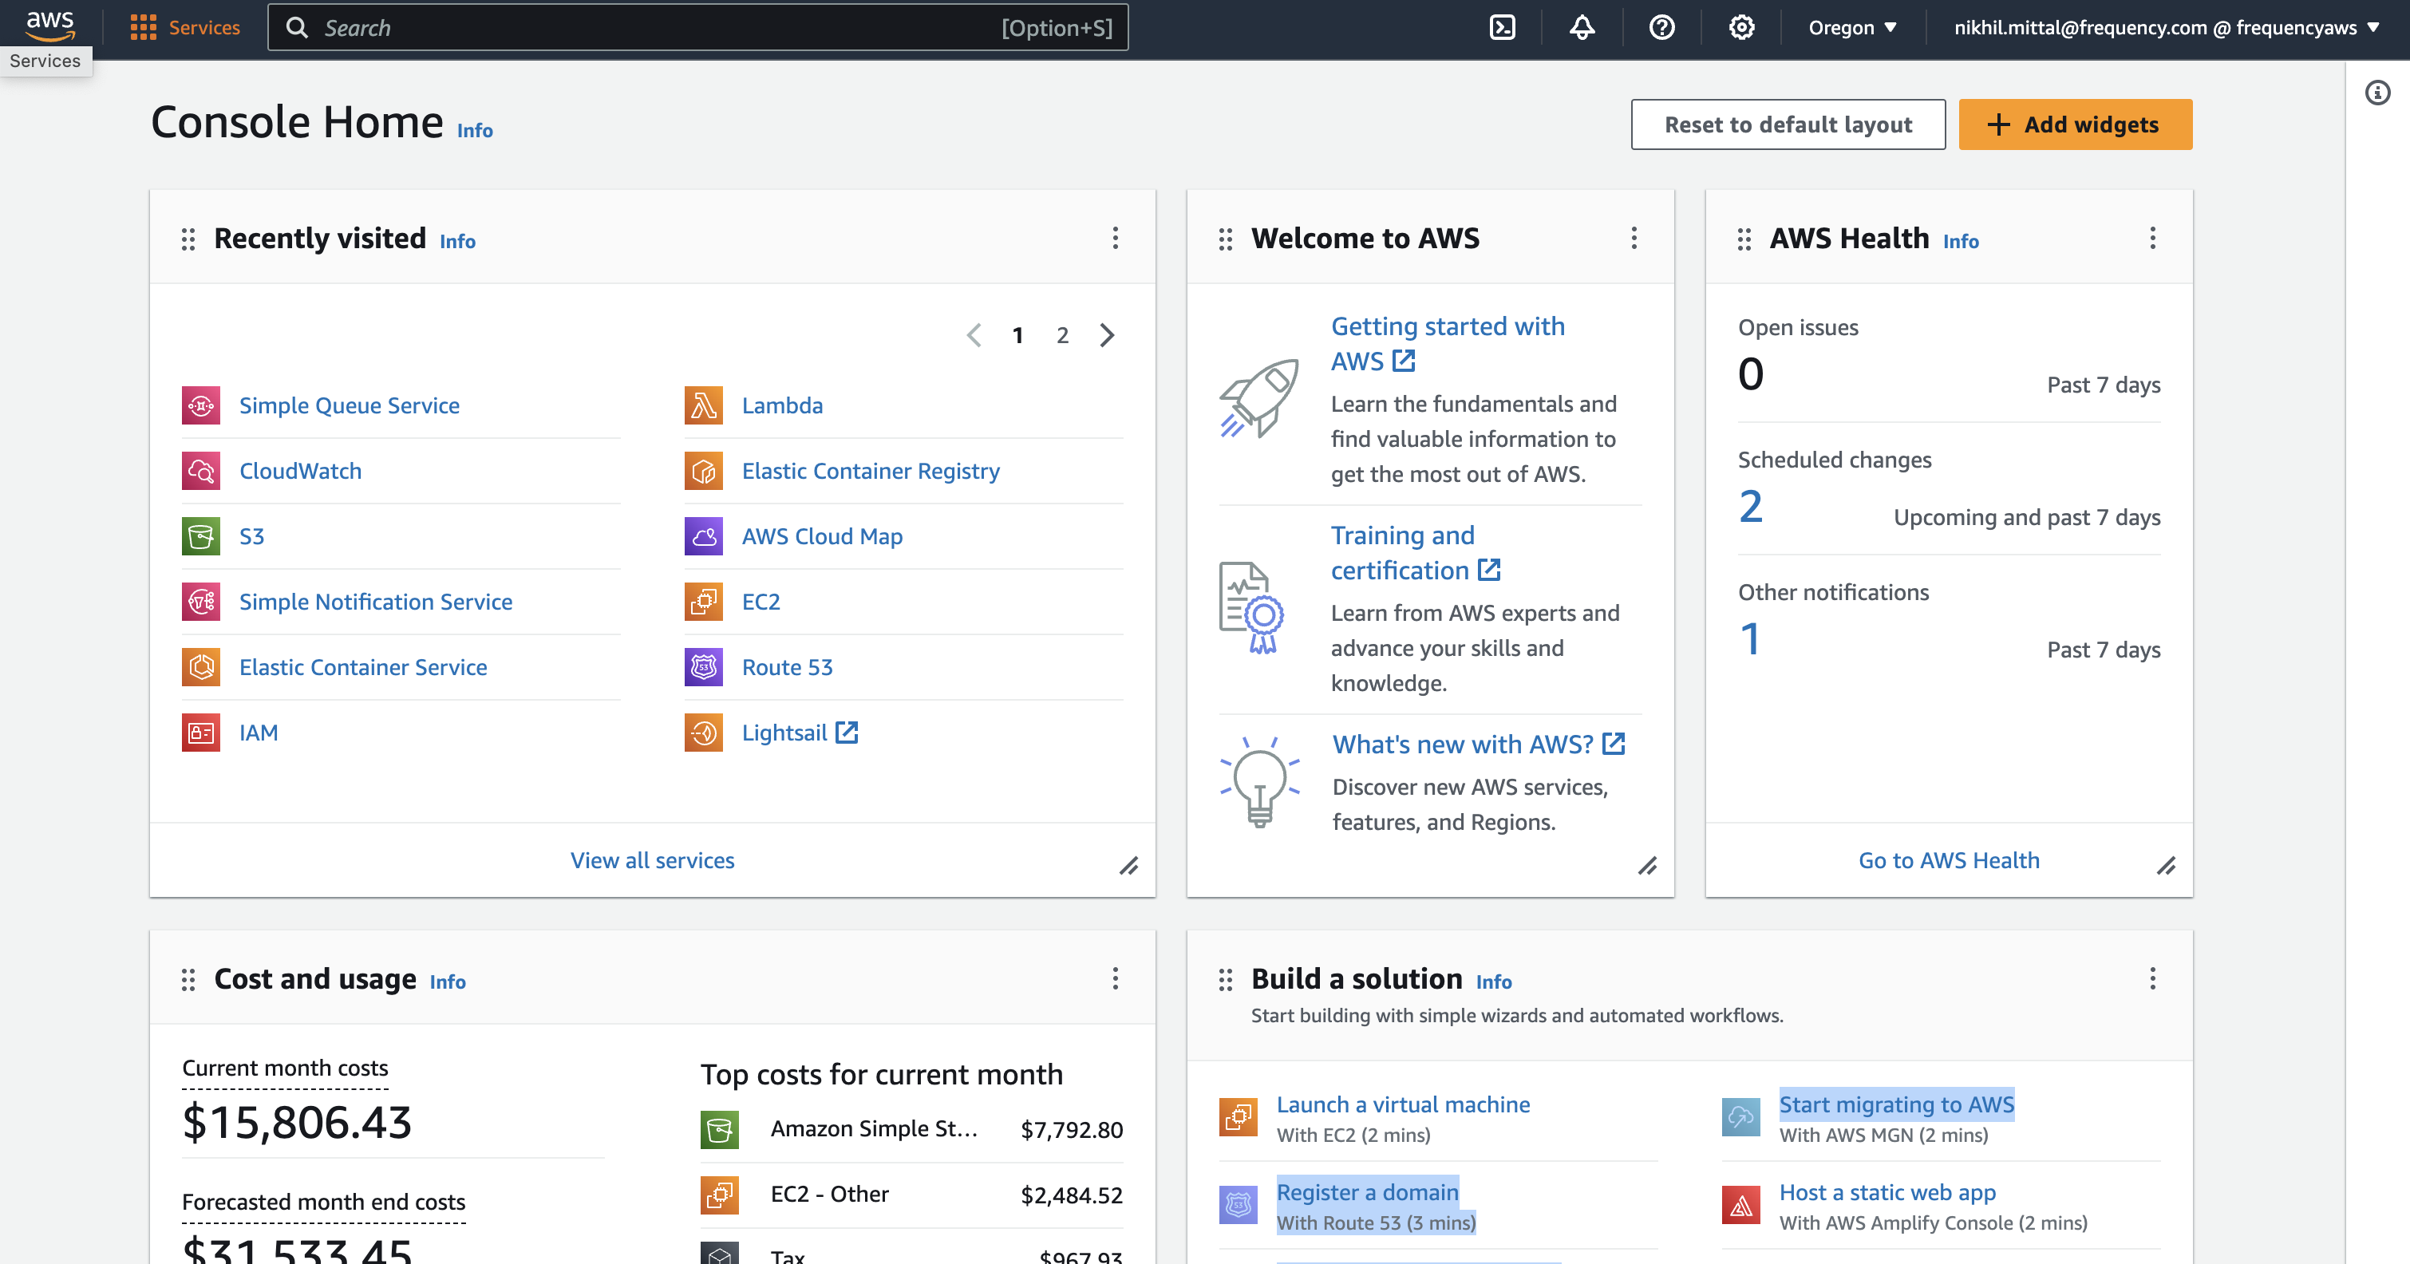Click the EC2 icon in Recently visited
Screen dimensions: 2410x1264
[x=704, y=602]
